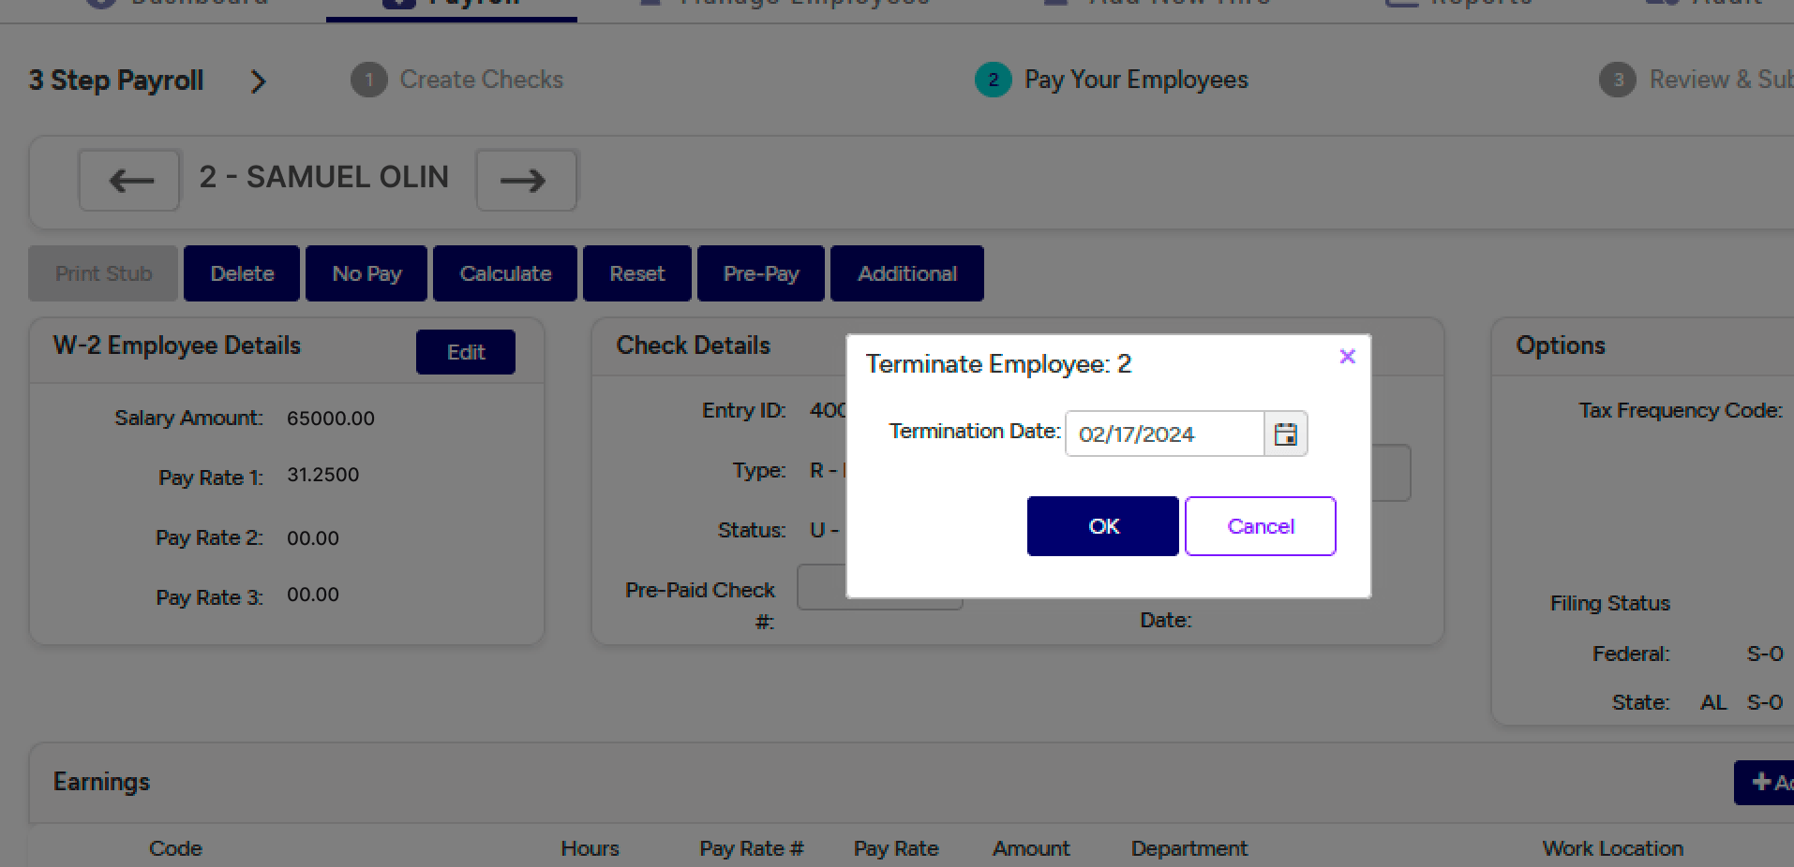Image resolution: width=1794 pixels, height=867 pixels.
Task: Cancel the employee termination dialog
Action: pos(1260,526)
